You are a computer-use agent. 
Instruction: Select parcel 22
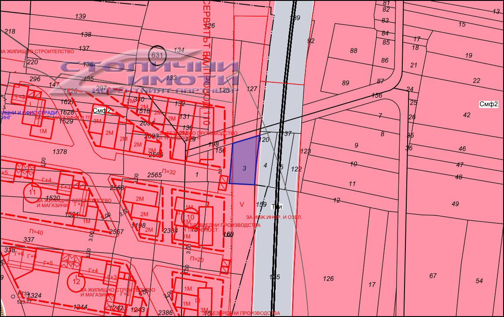(x=476, y=81)
